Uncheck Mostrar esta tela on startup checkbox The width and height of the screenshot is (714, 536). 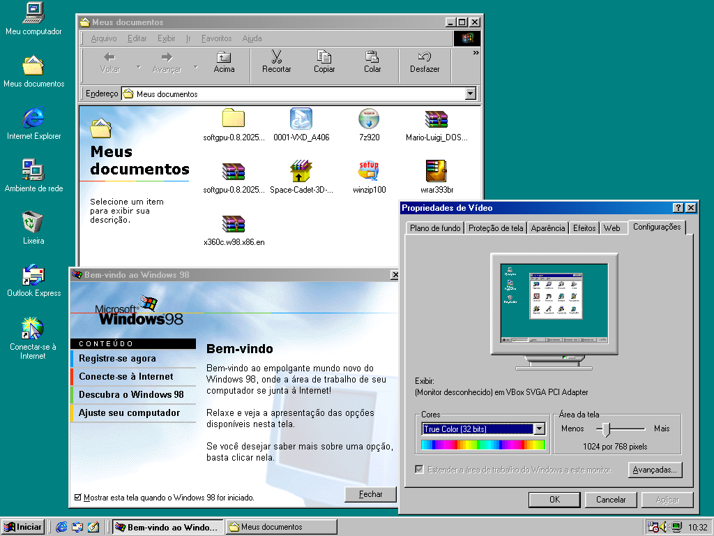[x=77, y=498]
